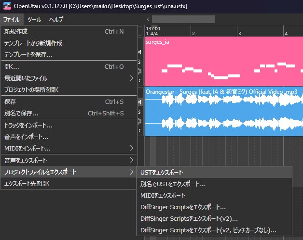Open the ヘルプ menu

(x=56, y=19)
